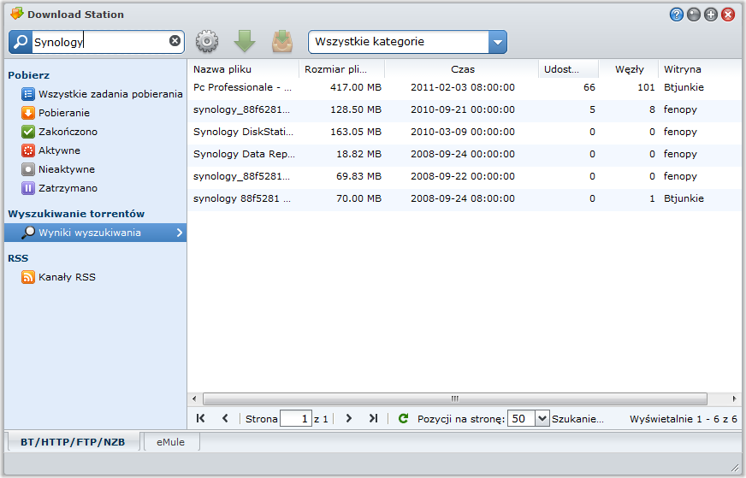Select the Pc Professionale result row

(x=465, y=87)
